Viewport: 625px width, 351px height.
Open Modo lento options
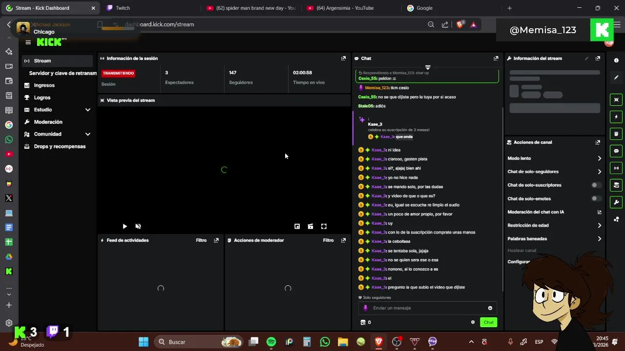tap(554, 158)
